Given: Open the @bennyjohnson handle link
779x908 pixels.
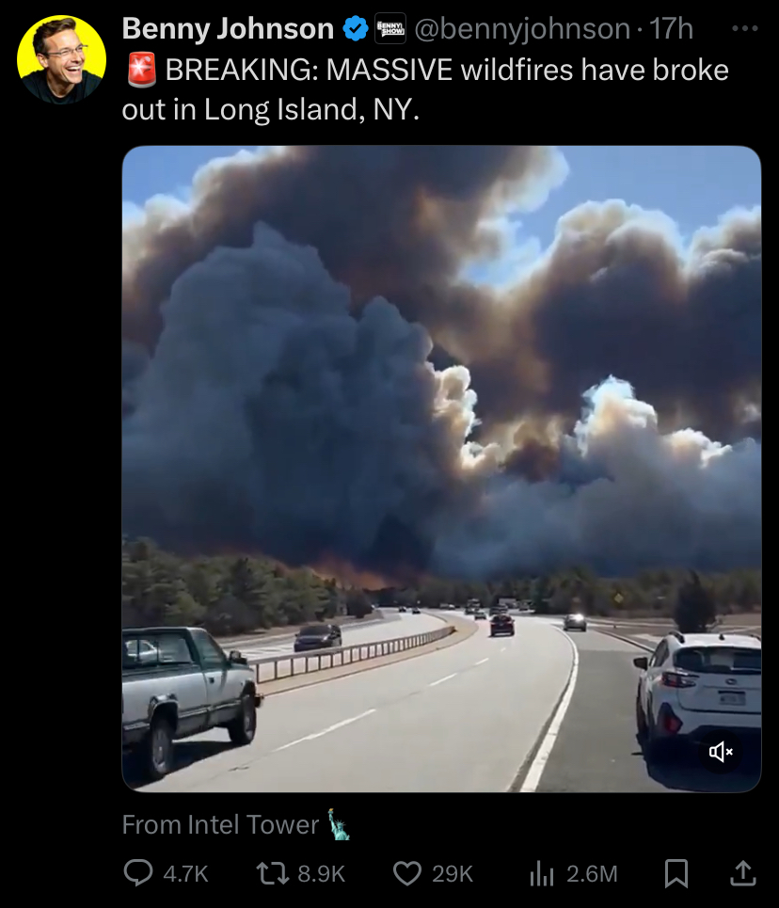Looking at the screenshot, I should point(522,29).
